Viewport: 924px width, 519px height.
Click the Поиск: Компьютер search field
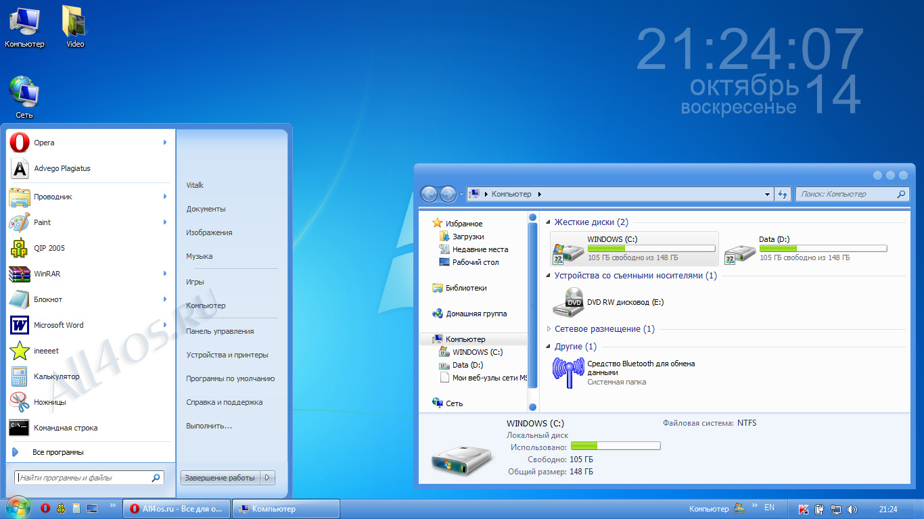tap(852, 194)
